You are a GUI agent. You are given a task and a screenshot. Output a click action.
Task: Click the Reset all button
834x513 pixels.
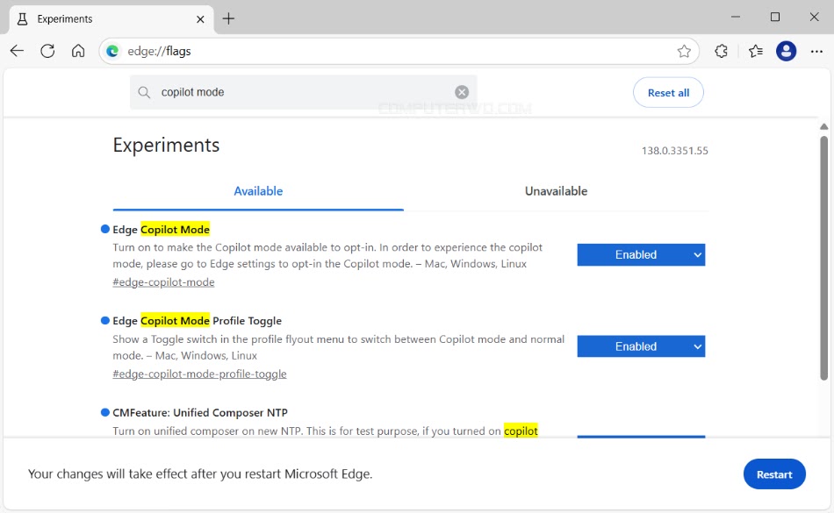668,93
